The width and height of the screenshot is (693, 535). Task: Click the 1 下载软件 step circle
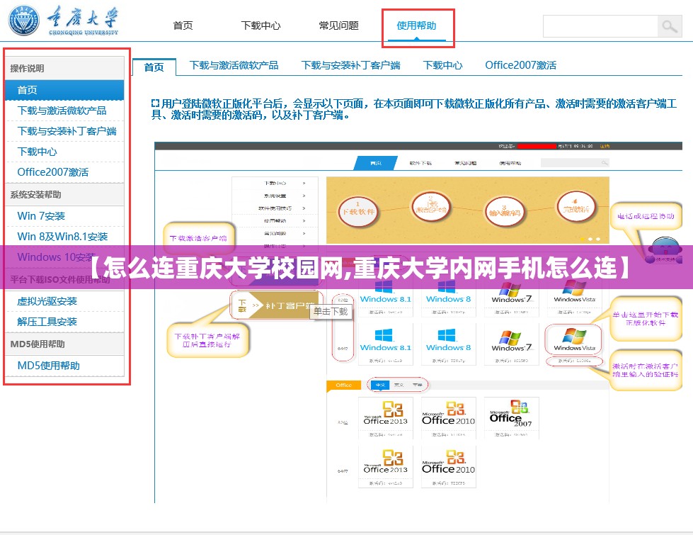[358, 212]
